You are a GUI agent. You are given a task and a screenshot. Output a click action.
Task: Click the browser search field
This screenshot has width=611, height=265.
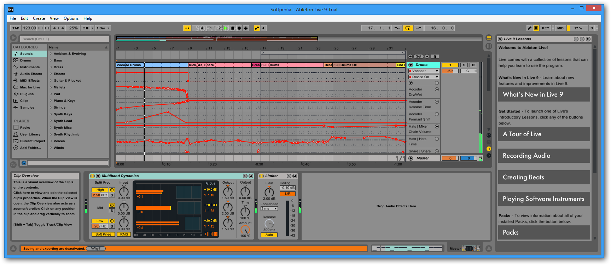pos(65,39)
